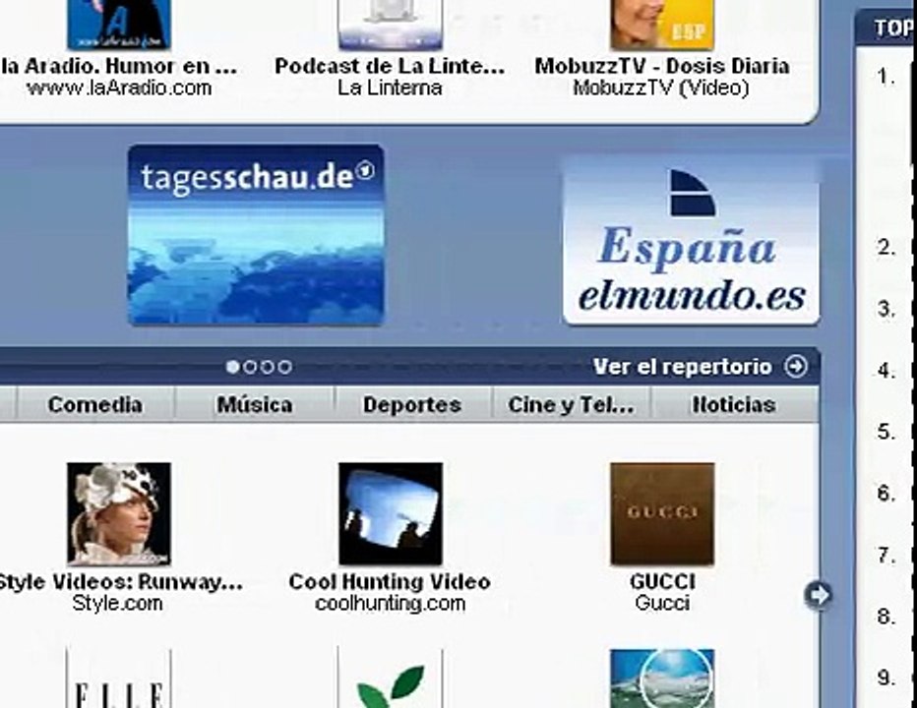Open the La Linterna author link
The height and width of the screenshot is (708, 917).
tap(390, 88)
